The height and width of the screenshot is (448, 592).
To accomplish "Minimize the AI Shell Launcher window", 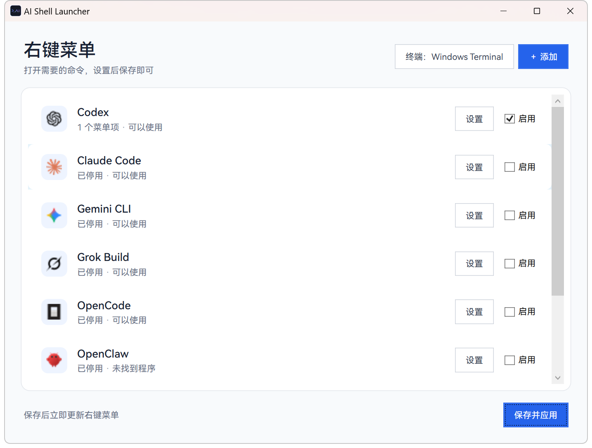I will [503, 11].
